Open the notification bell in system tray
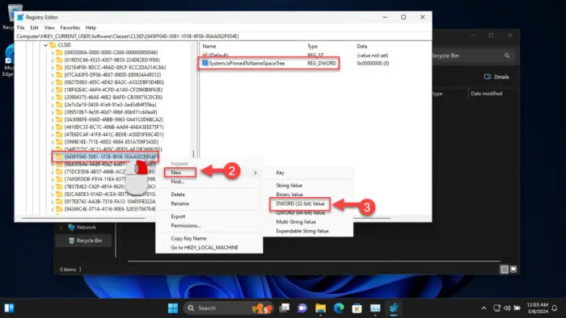Viewport: 566px width, 318px height. 555,308
